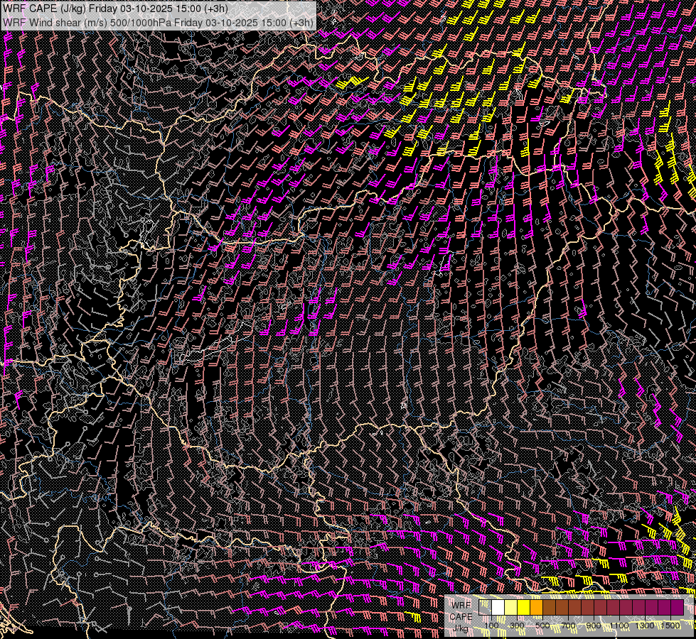
Task: Click the legend value 1500
Action: click(x=670, y=626)
